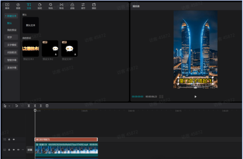This screenshot has height=159, width=243.
Task: Select the 厦门双子塔起飞 text clip on timeline
Action: [x=66, y=140]
